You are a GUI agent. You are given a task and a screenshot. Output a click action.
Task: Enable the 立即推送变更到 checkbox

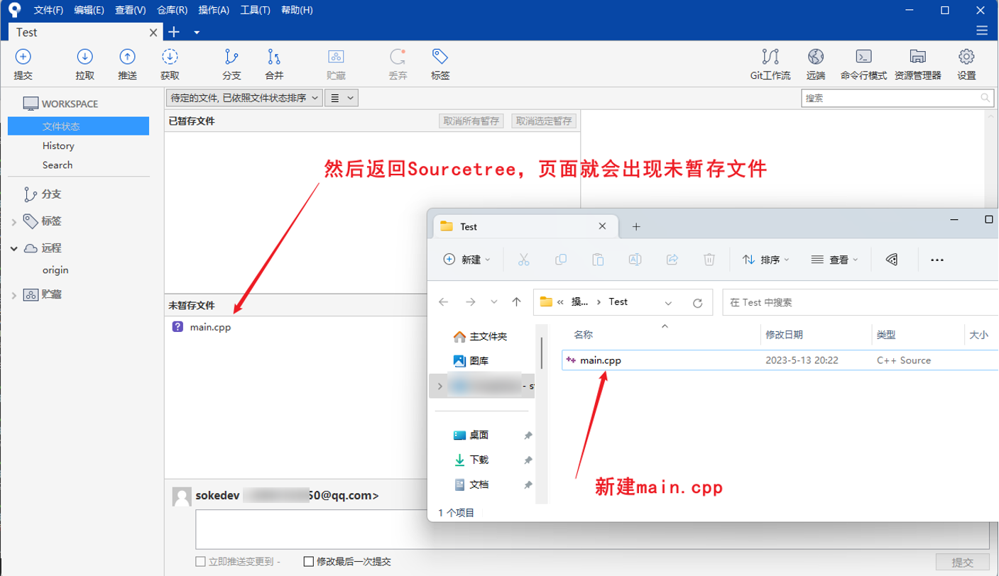(200, 561)
